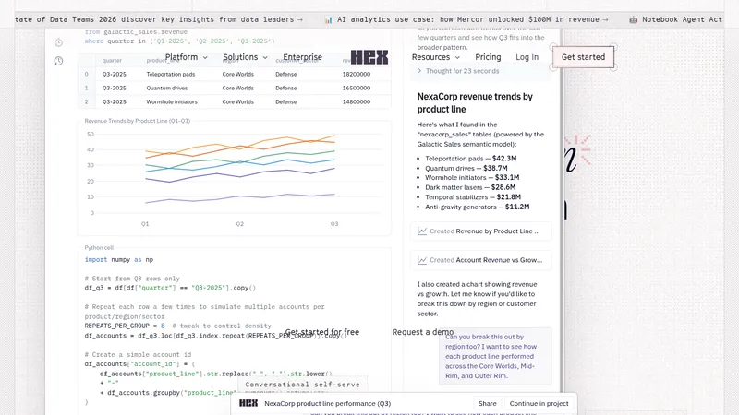739x415 pixels.
Task: Open the State of Data Teams 2026 announcement
Action: [158, 19]
